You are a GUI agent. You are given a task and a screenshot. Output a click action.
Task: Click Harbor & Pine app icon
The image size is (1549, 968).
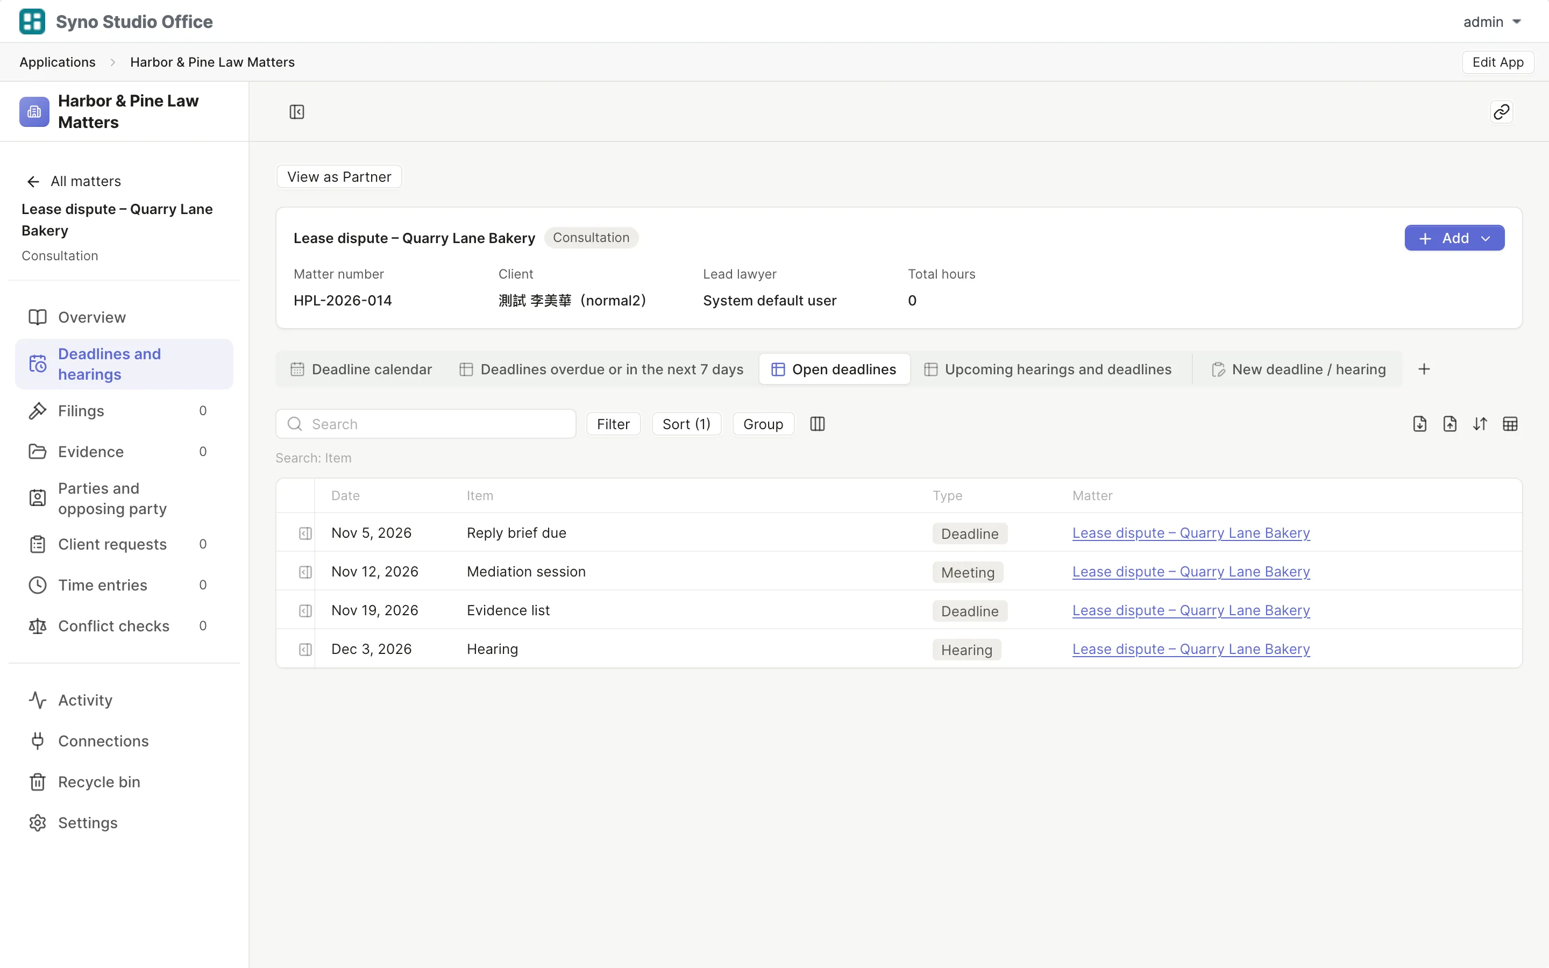[34, 112]
